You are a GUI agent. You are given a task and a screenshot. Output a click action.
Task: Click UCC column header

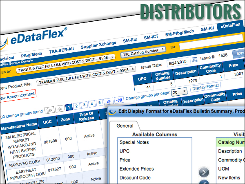47,122
